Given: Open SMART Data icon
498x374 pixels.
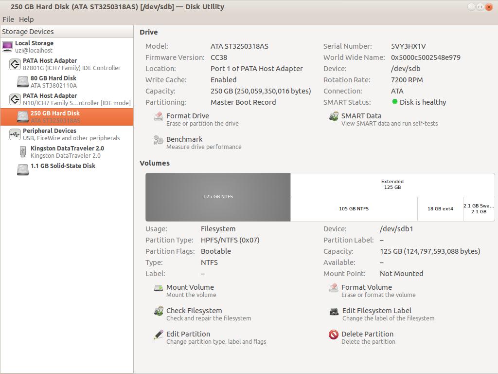Looking at the screenshot, I should click(x=334, y=116).
